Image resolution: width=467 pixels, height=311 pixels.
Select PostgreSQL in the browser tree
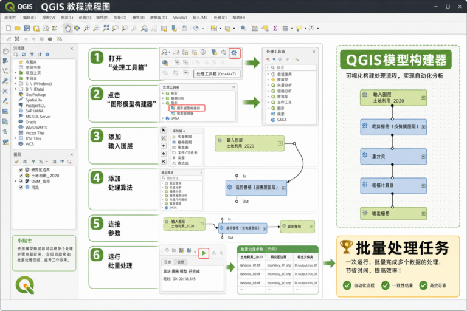click(x=32, y=106)
